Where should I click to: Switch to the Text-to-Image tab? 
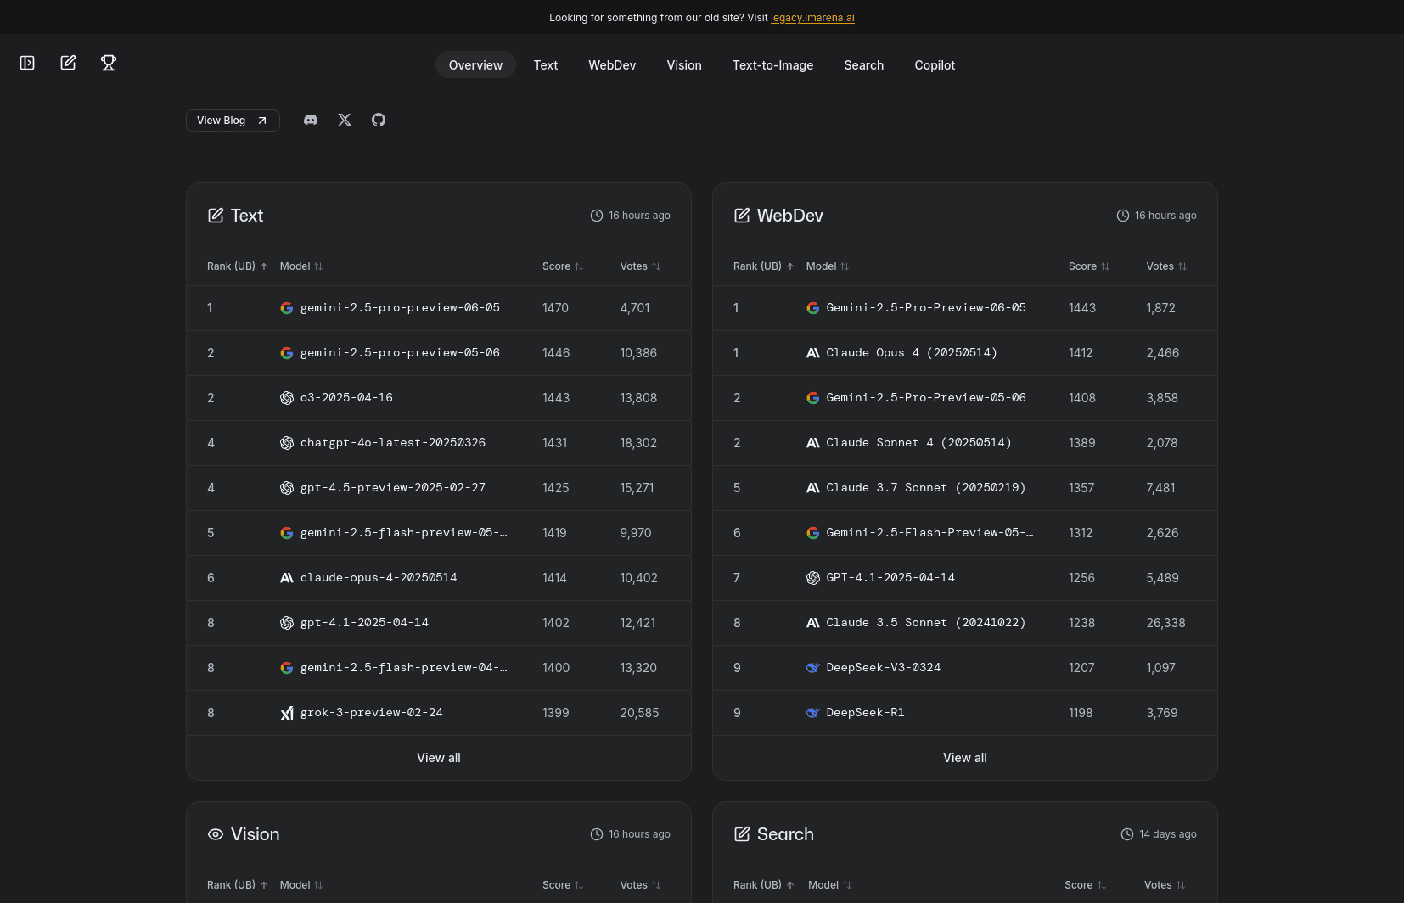[772, 65]
